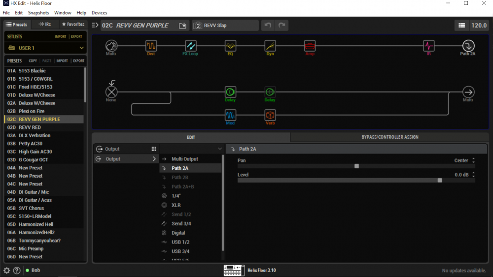Open the settings gear icon
The height and width of the screenshot is (277, 493).
point(6,270)
